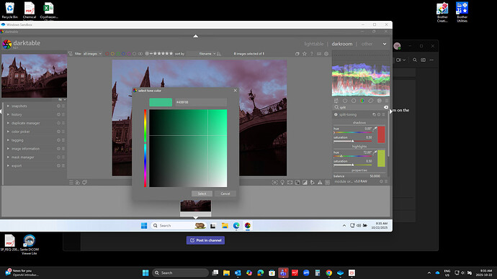Click the red shadows color swatch
The height and width of the screenshot is (279, 497).
click(x=381, y=134)
